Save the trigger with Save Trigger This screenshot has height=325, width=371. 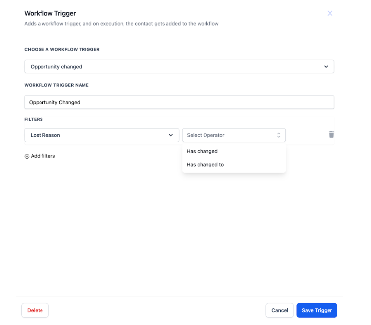[317, 310]
